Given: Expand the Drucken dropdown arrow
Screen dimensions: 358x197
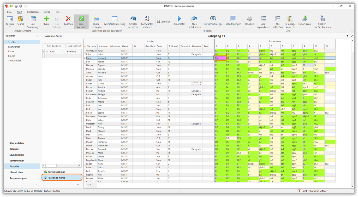Looking at the screenshot, I should [x=249, y=27].
